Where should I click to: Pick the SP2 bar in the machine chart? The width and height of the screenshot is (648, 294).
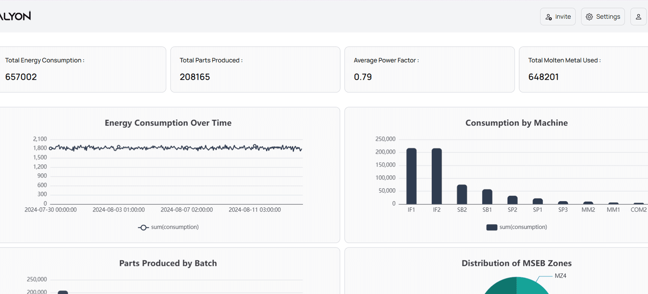pos(512,200)
